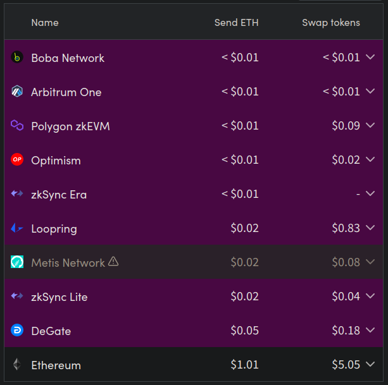Click the Loopring blue logo icon
Viewport: 388px width, 385px height.
point(17,228)
